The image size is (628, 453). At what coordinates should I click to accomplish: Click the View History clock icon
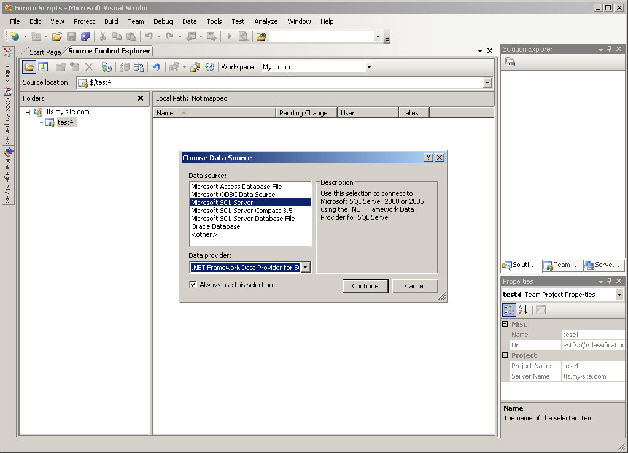pos(209,67)
